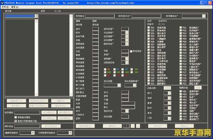Click the club list scrollbar up arrow
This screenshot has height=139, width=213.
point(36,21)
